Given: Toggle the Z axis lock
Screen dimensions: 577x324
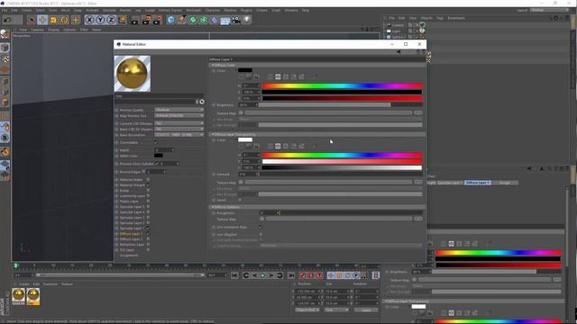Looking at the screenshot, I should [x=111, y=20].
